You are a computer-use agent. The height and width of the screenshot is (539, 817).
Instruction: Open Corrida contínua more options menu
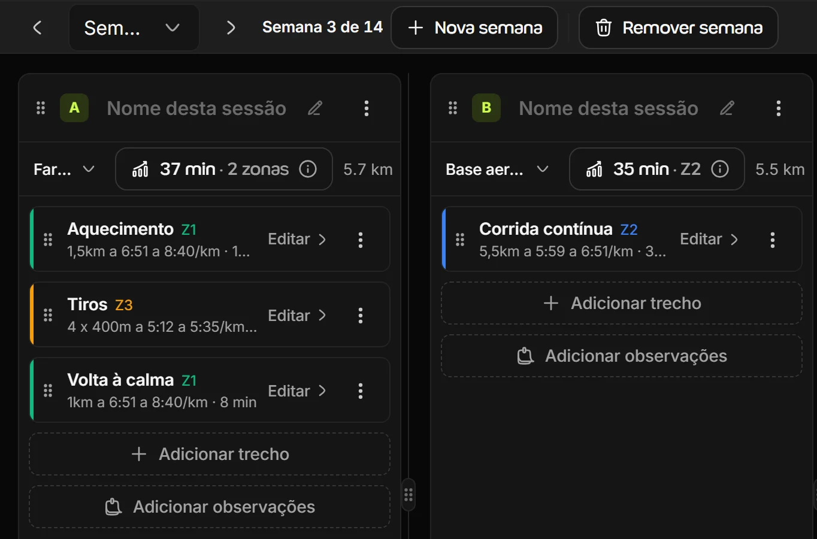pos(773,240)
